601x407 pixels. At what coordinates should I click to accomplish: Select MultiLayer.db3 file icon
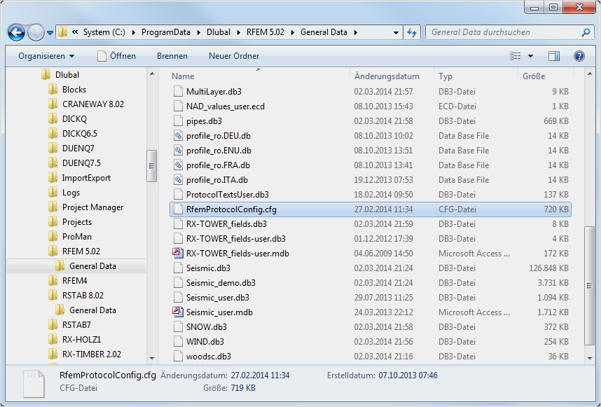pyautogui.click(x=178, y=91)
